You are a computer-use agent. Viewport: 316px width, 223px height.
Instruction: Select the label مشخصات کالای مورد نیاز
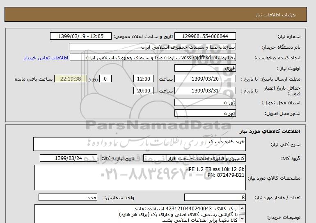[x=274, y=178]
